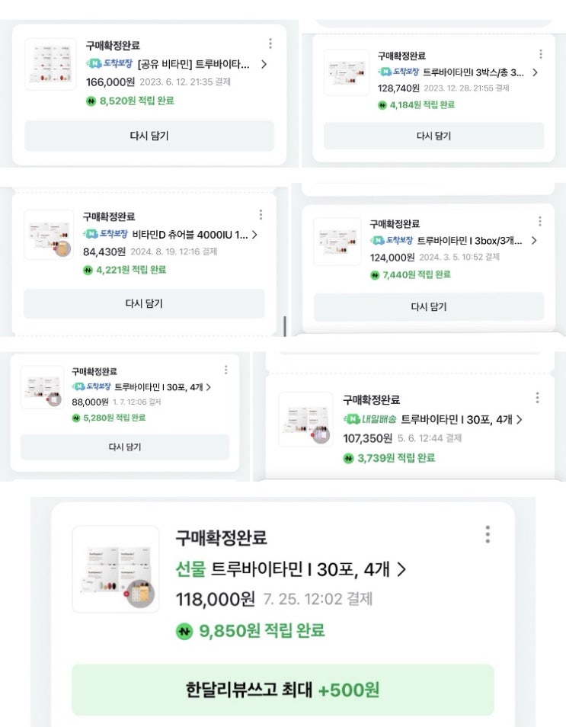Open product thumbnail of 128,740원 order
Image resolution: width=566 pixels, height=727 pixels.
click(347, 72)
